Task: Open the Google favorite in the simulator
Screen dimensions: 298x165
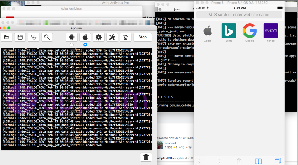Action: (x=250, y=32)
